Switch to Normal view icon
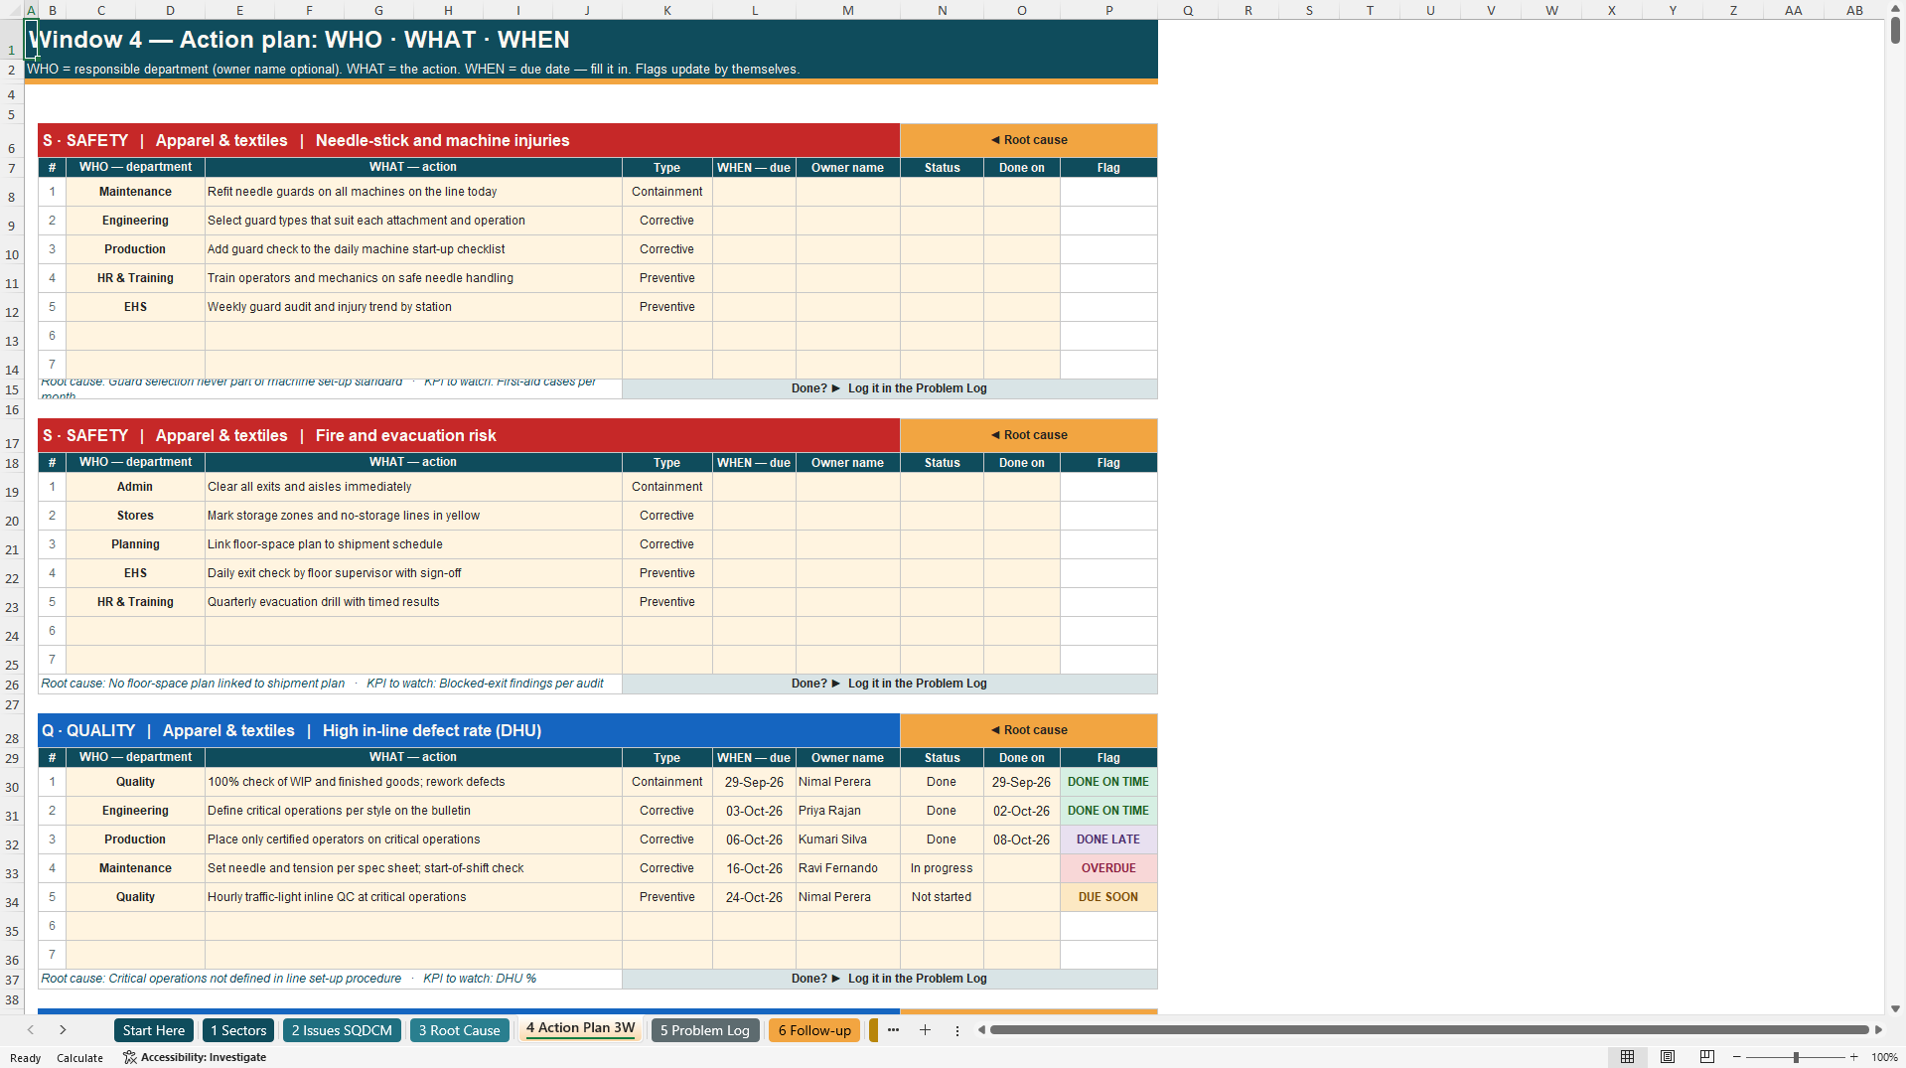This screenshot has height=1068, width=1906. 1627,1057
